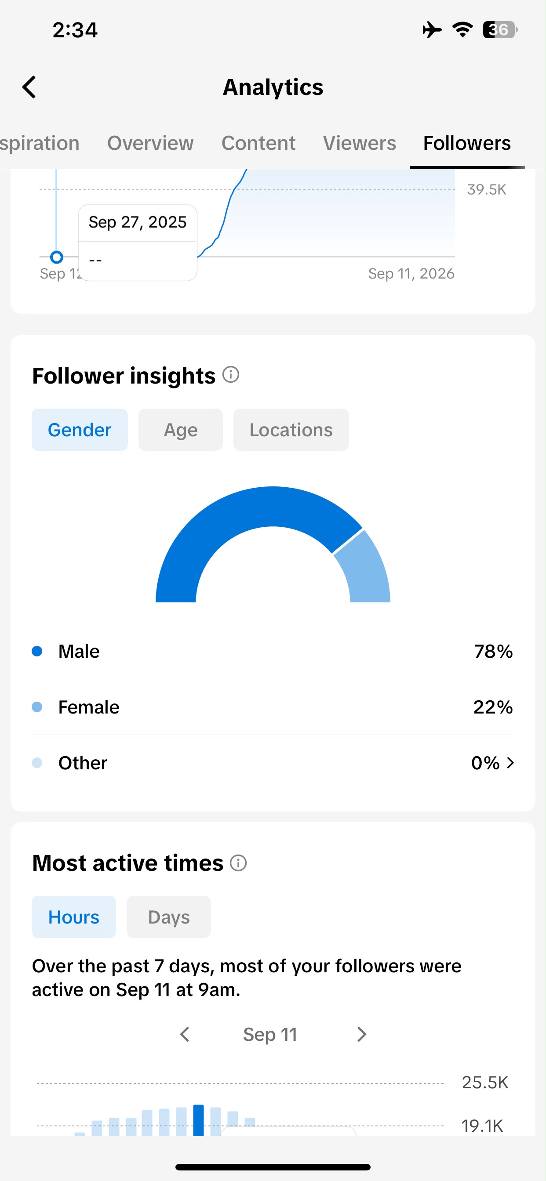The width and height of the screenshot is (546, 1181).
Task: Switch to the Content tab
Action: pyautogui.click(x=258, y=143)
